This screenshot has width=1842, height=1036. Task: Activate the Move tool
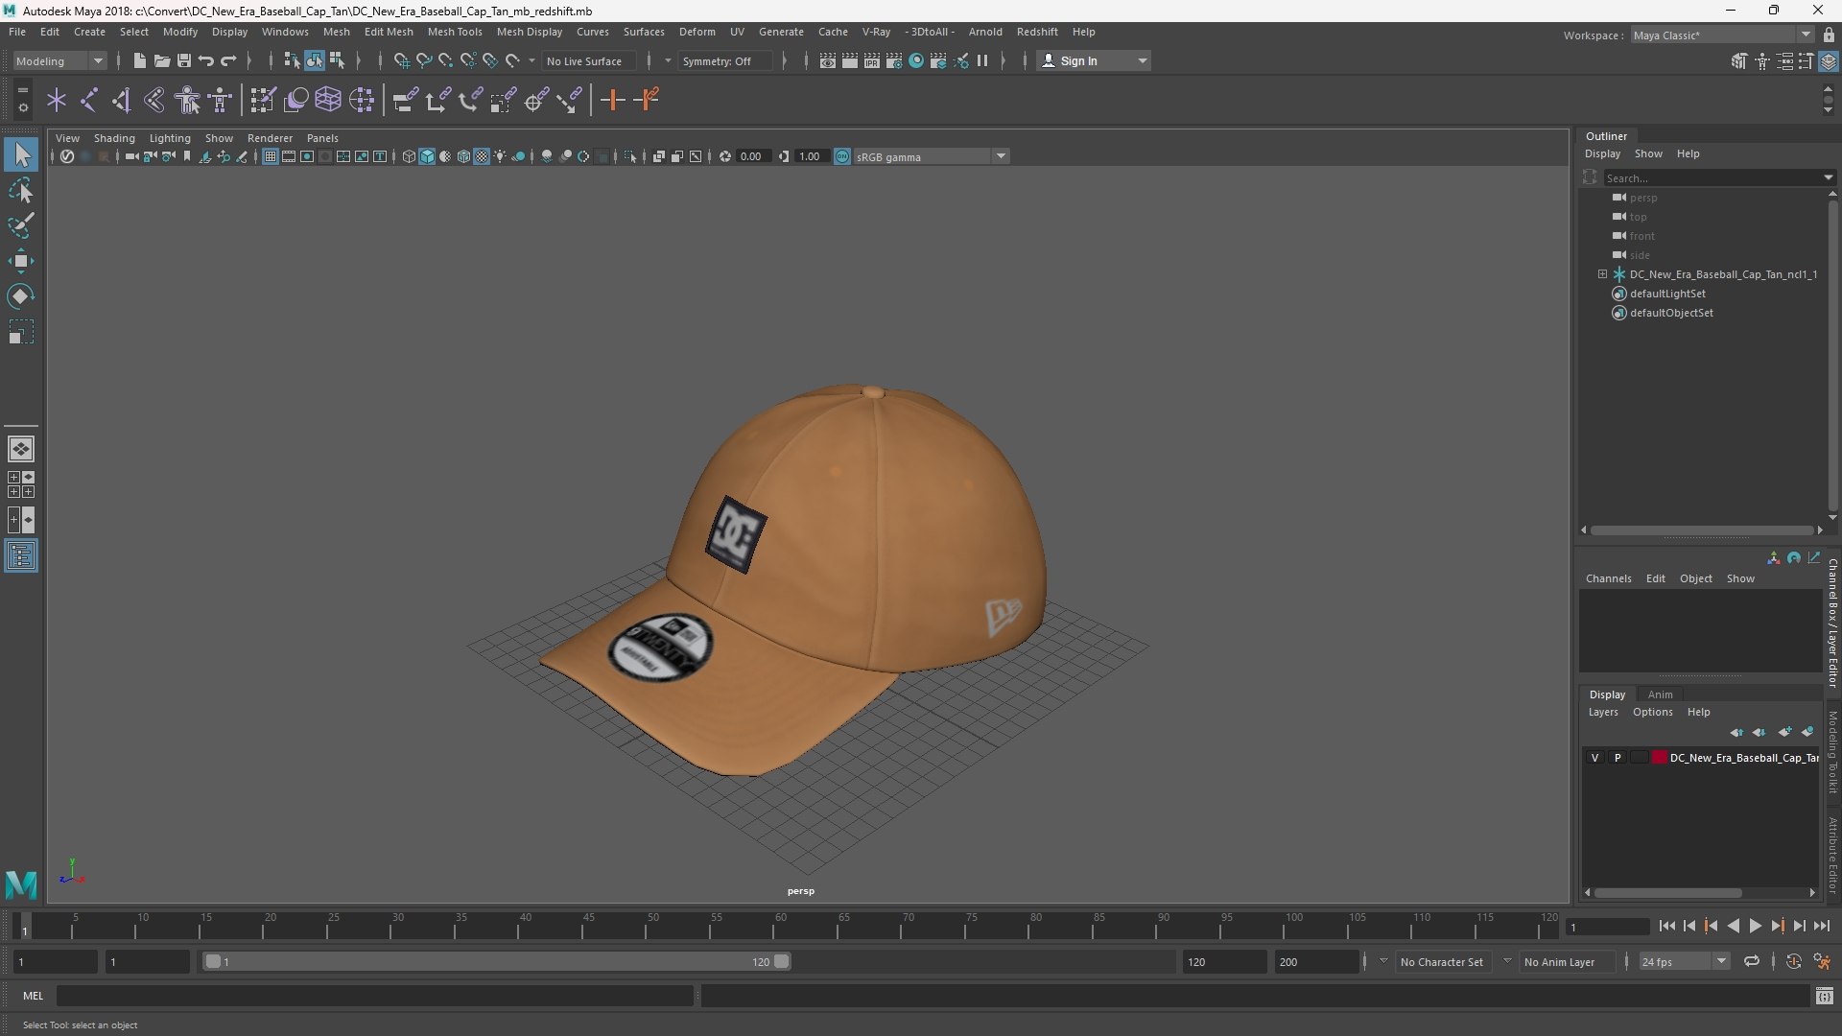click(x=21, y=261)
